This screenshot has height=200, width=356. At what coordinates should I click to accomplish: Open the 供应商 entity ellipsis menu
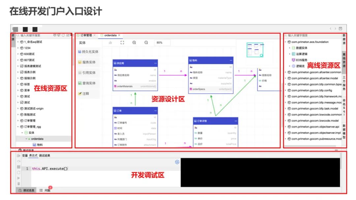click(155, 63)
